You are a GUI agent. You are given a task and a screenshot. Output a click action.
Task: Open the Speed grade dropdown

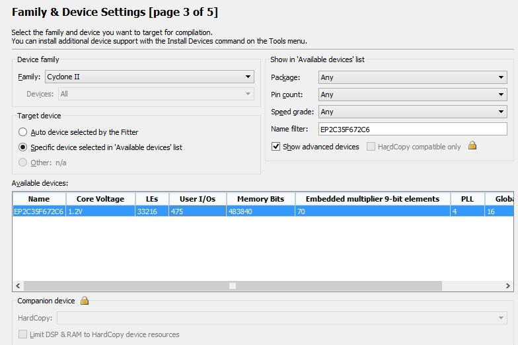pyautogui.click(x=412, y=112)
